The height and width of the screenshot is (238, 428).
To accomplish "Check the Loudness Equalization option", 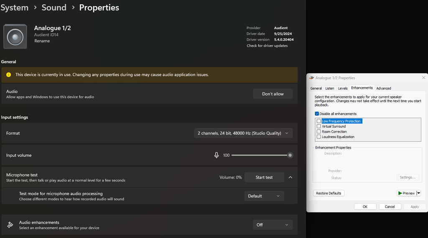I will (x=319, y=137).
